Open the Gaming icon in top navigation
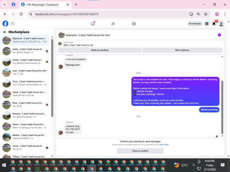The height and width of the screenshot is (172, 230). (x=134, y=24)
